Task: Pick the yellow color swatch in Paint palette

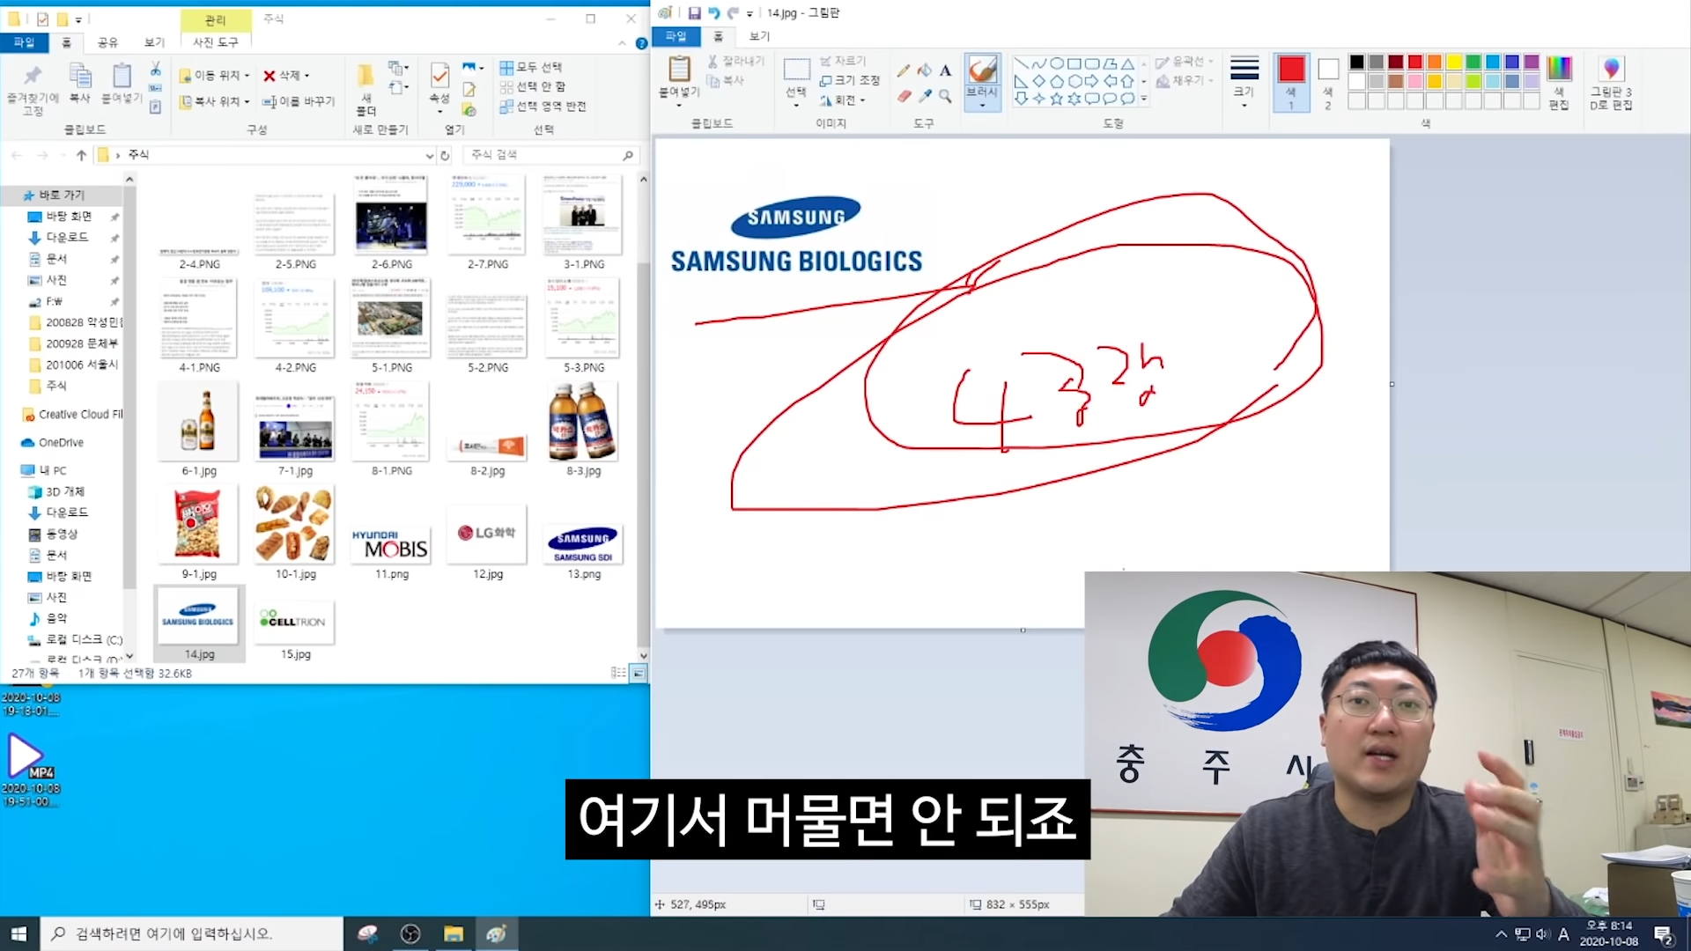Action: pos(1454,62)
